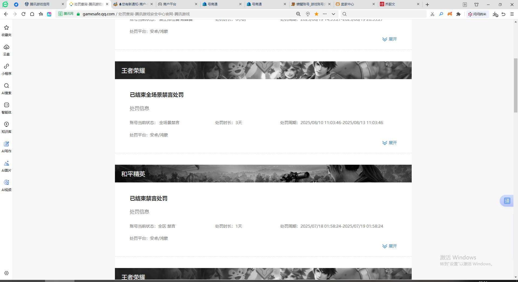Open the browser hamburger menu
The width and height of the screenshot is (518, 282).
coord(512,14)
